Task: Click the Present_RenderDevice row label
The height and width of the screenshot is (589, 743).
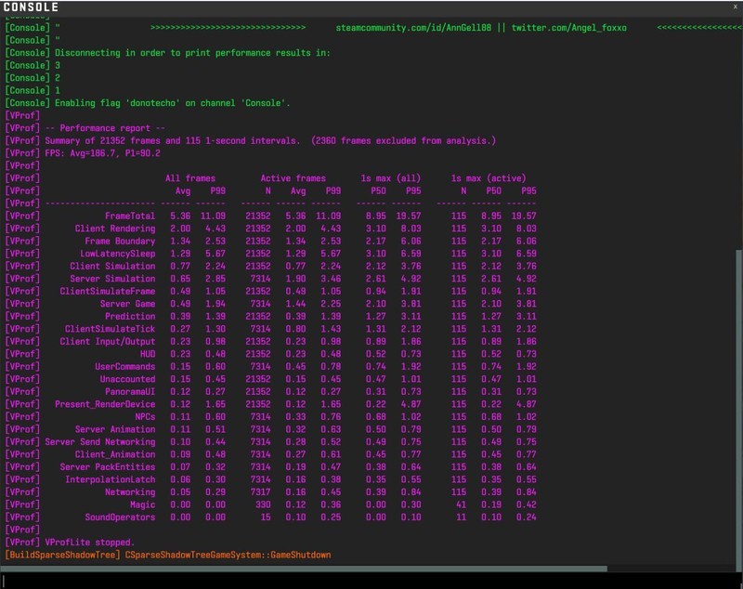Action: [x=105, y=405]
